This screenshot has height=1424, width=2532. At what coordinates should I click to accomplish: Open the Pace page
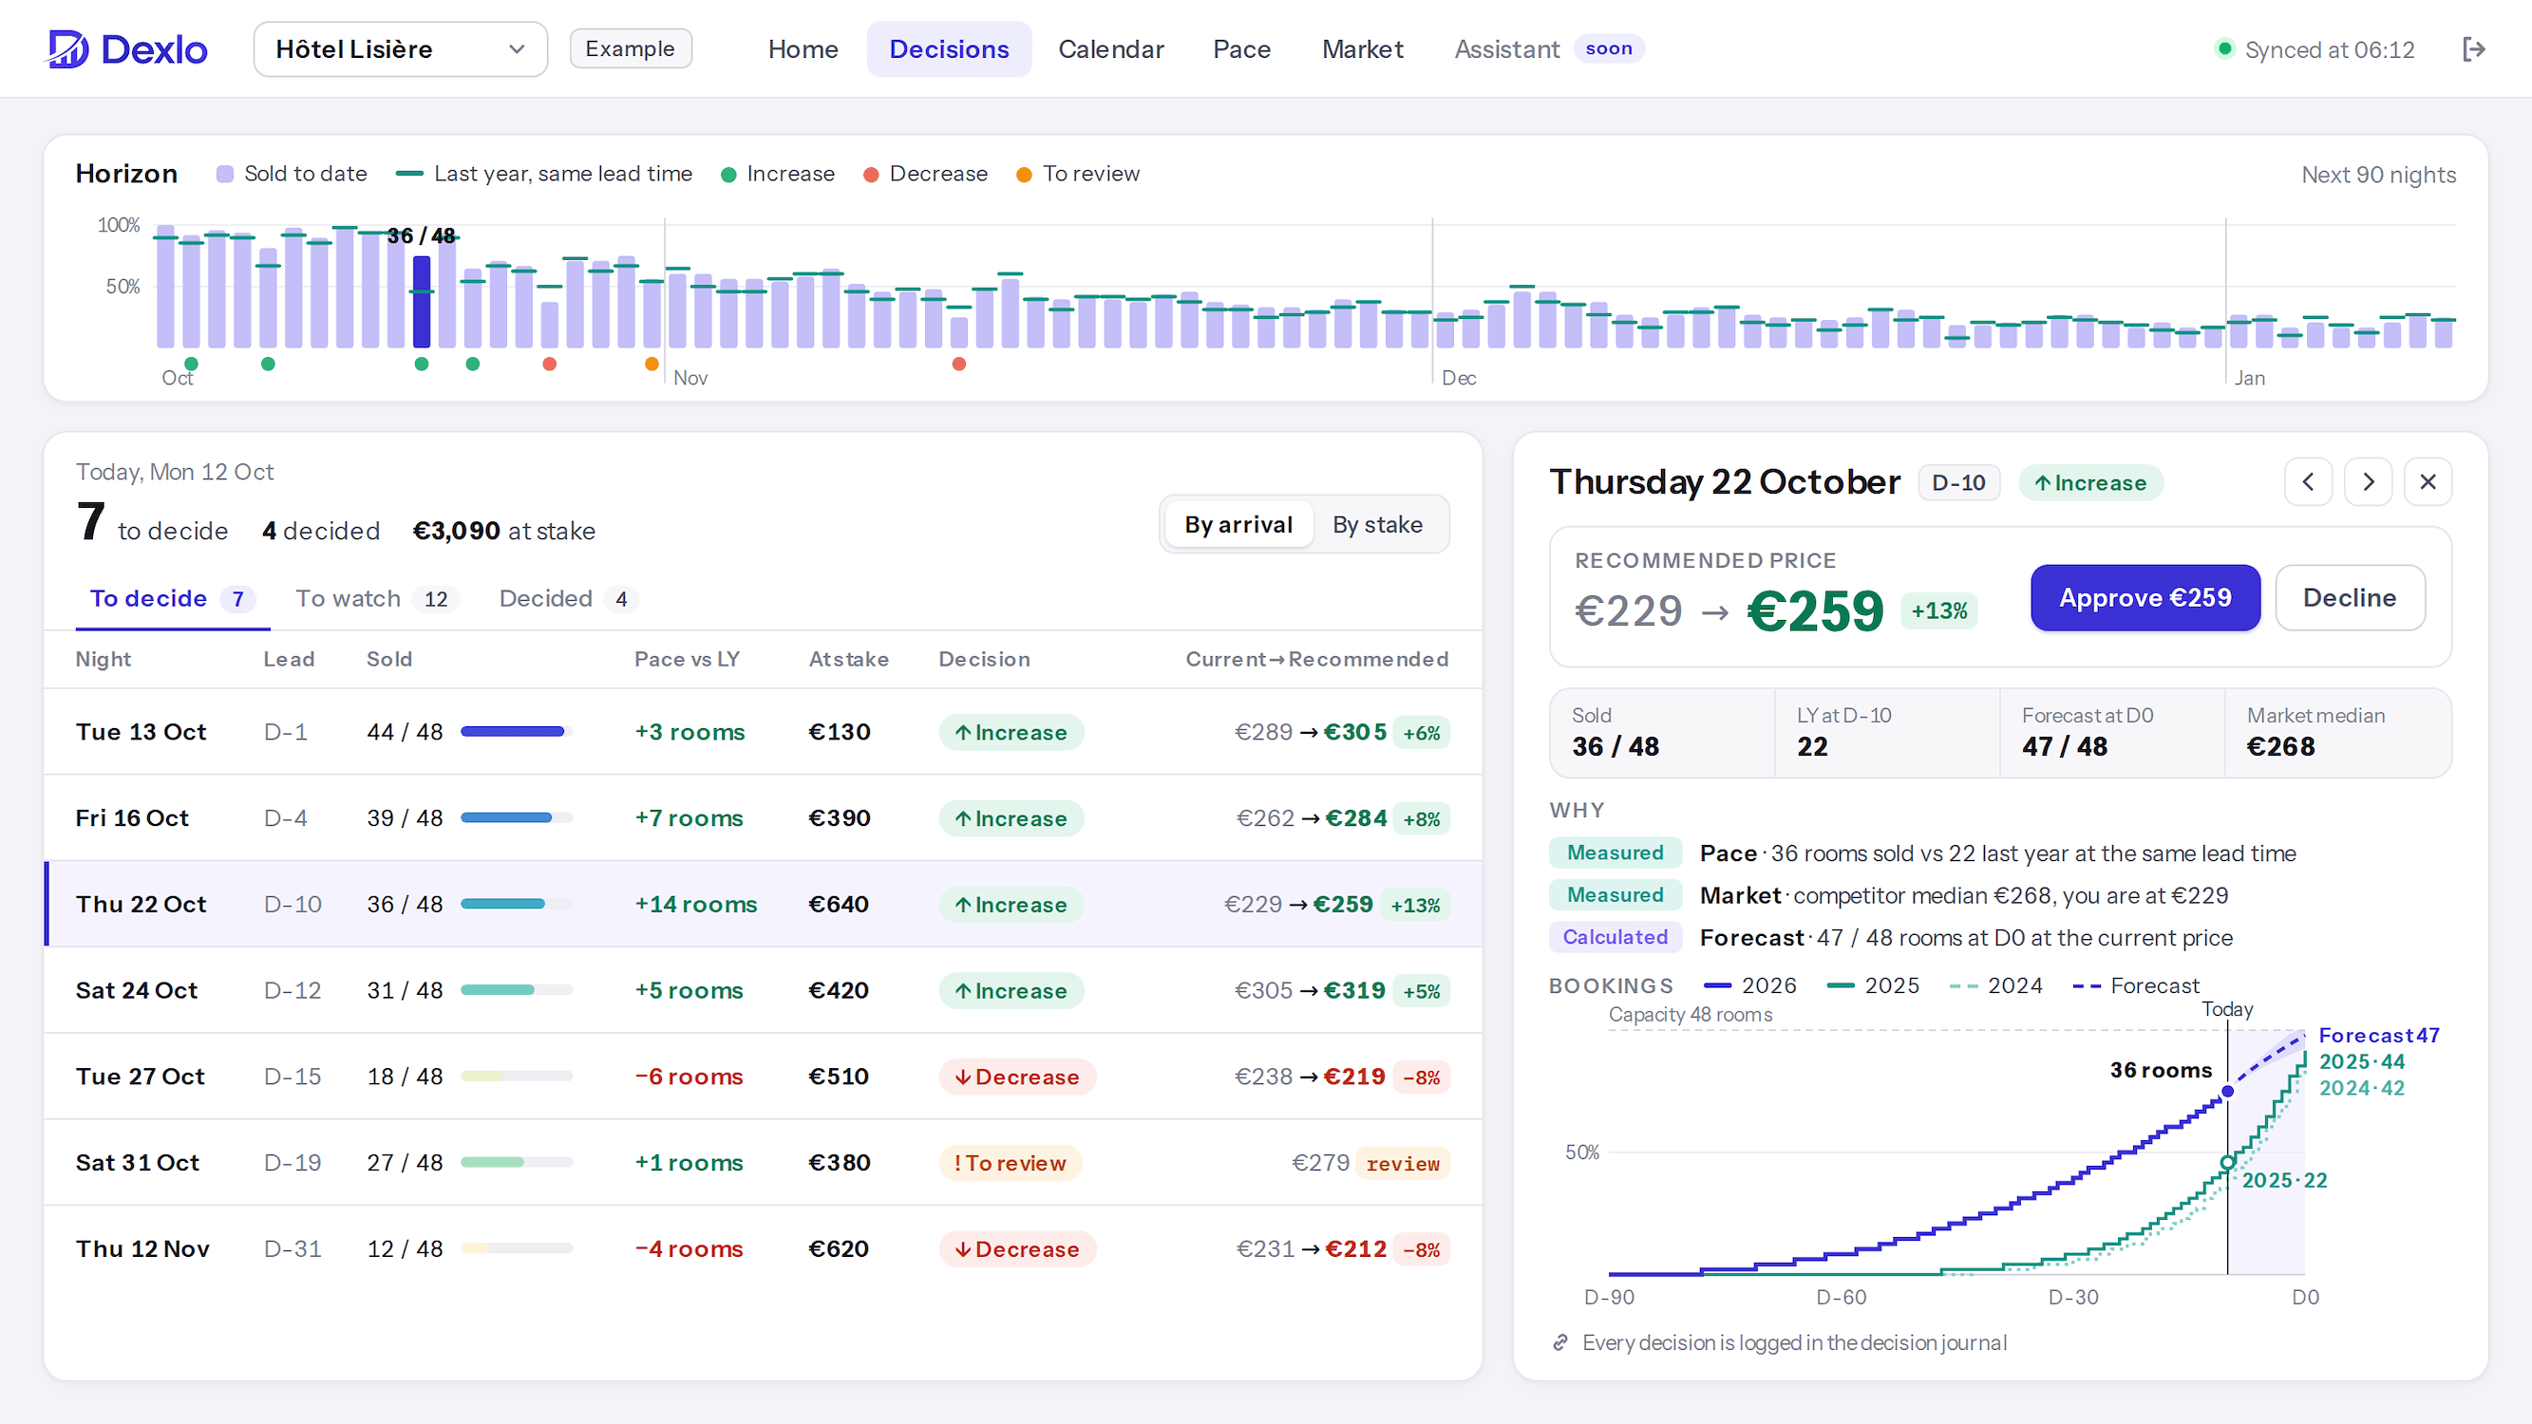(1241, 49)
